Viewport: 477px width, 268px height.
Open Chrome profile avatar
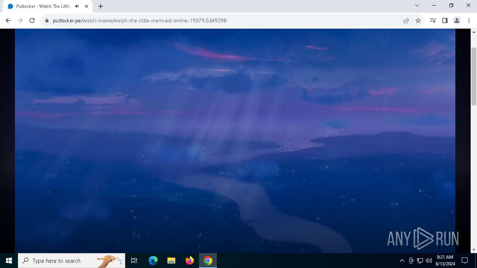coord(457,20)
